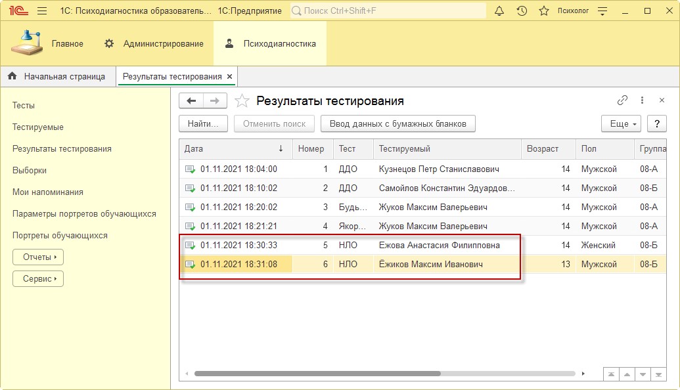
Task: Open the main hamburger menu
Action: (x=42, y=11)
